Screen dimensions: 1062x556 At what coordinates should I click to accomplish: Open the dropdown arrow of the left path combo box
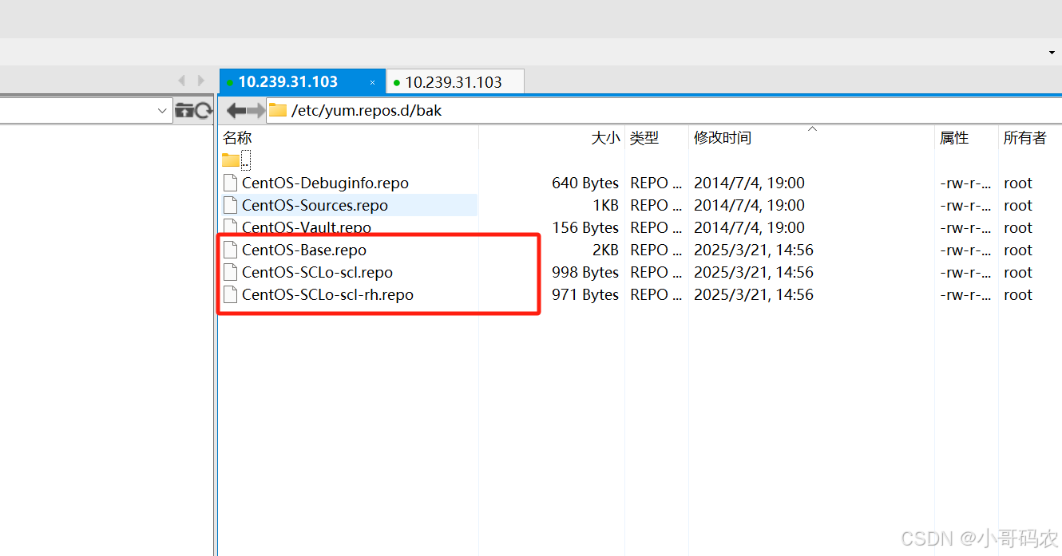(162, 110)
